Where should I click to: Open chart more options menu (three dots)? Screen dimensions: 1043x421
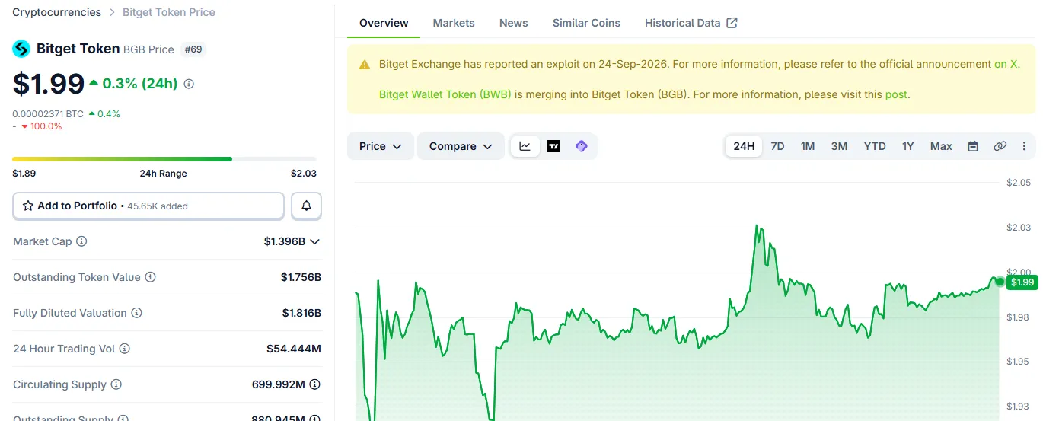pos(1024,146)
